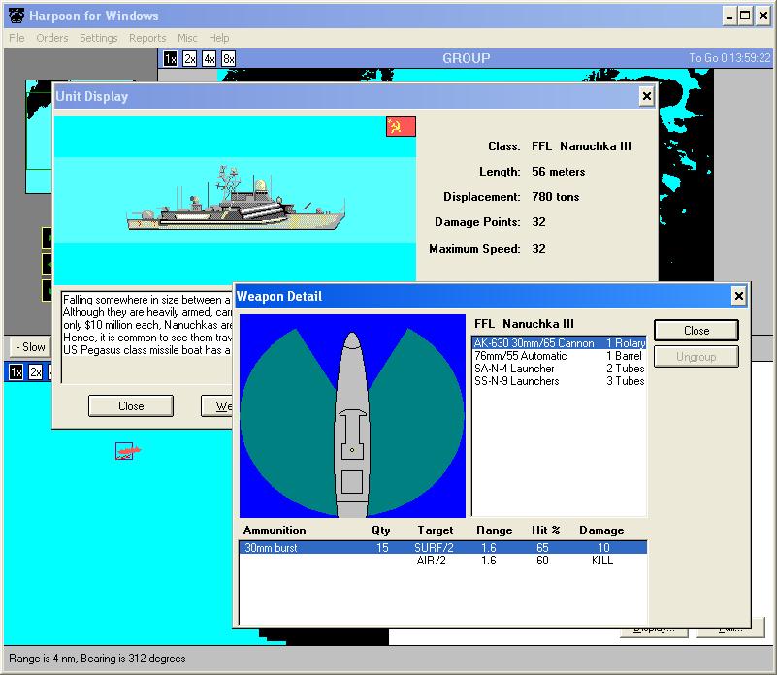Set group map zoom to 8x
This screenshot has height=675, width=777.
click(x=228, y=59)
